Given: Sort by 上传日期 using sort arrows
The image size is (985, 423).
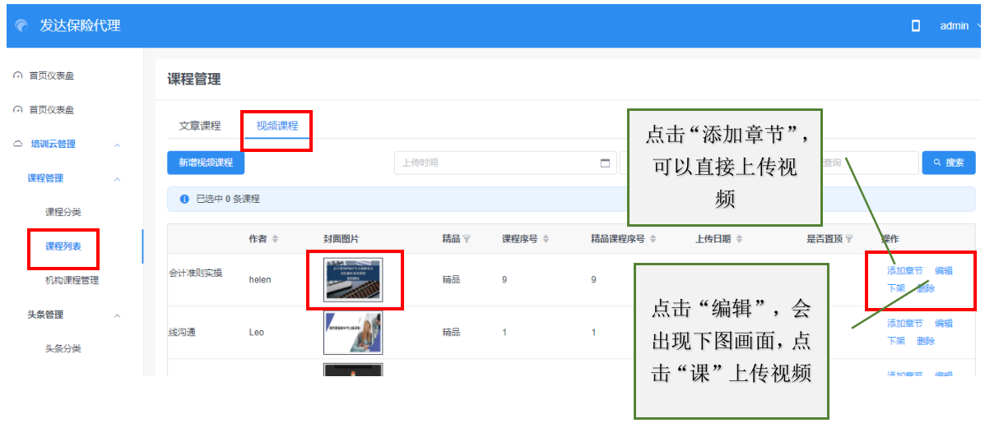Looking at the screenshot, I should pos(739,239).
